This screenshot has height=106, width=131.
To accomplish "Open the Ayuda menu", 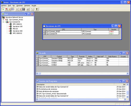I will click(34, 6).
